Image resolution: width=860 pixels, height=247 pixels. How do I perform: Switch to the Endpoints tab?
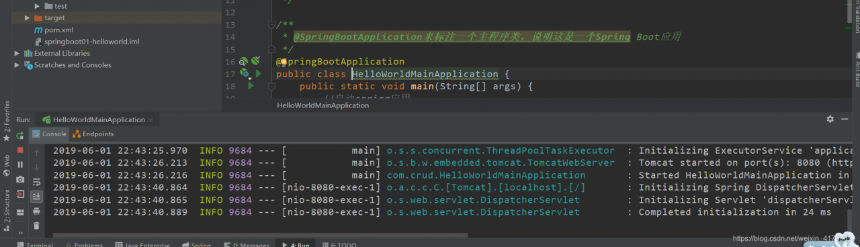tap(93, 134)
